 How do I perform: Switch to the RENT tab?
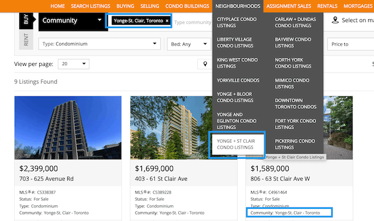26,40
